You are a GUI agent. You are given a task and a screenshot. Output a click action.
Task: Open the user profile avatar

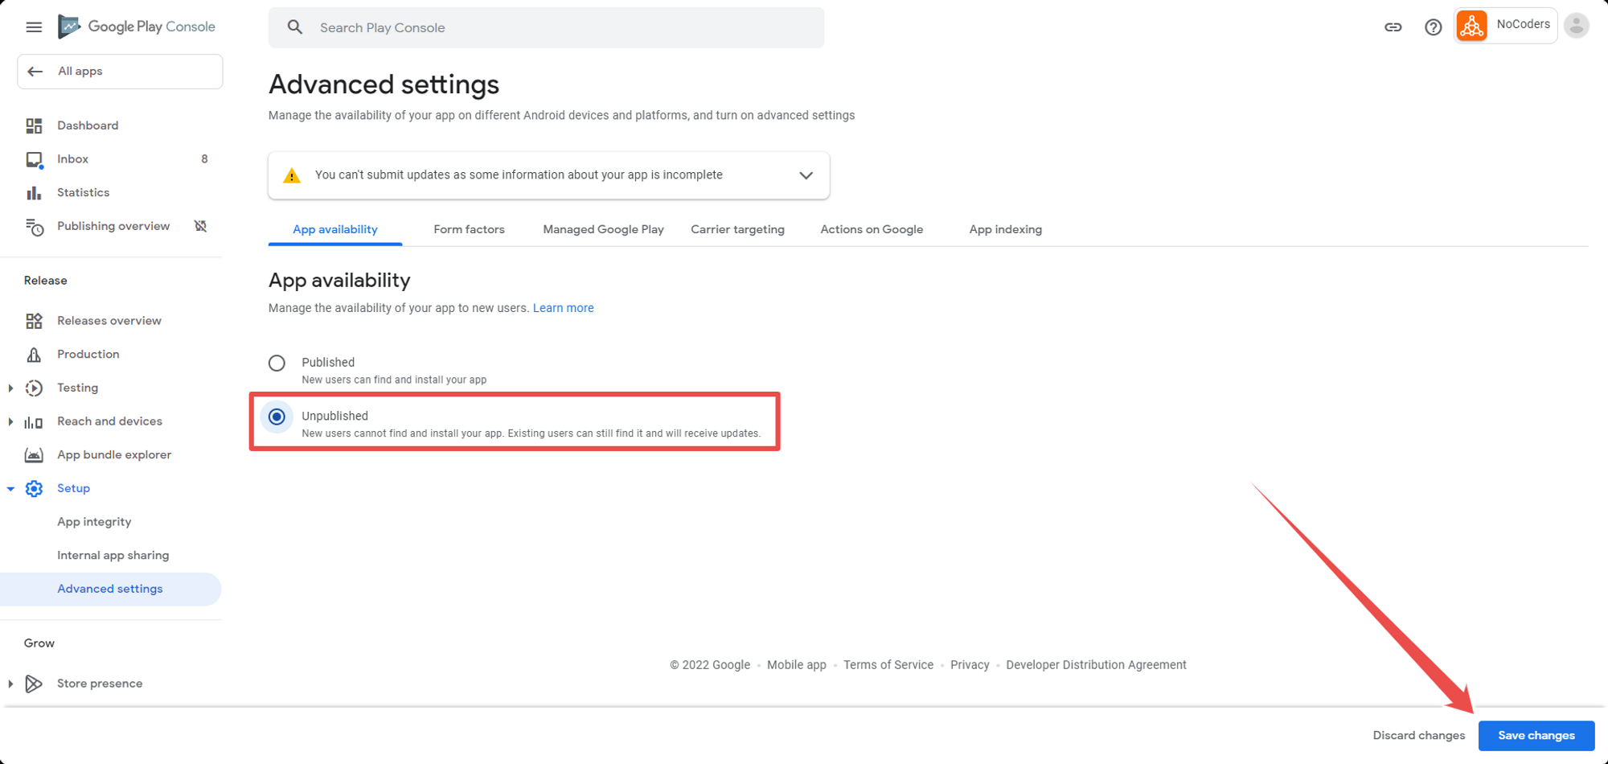click(x=1577, y=26)
